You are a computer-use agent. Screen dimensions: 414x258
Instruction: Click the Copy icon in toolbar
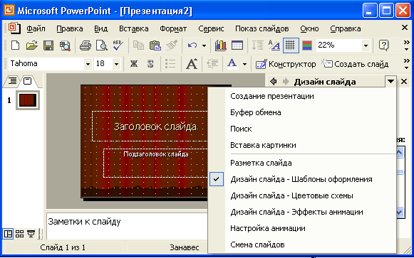point(138,45)
